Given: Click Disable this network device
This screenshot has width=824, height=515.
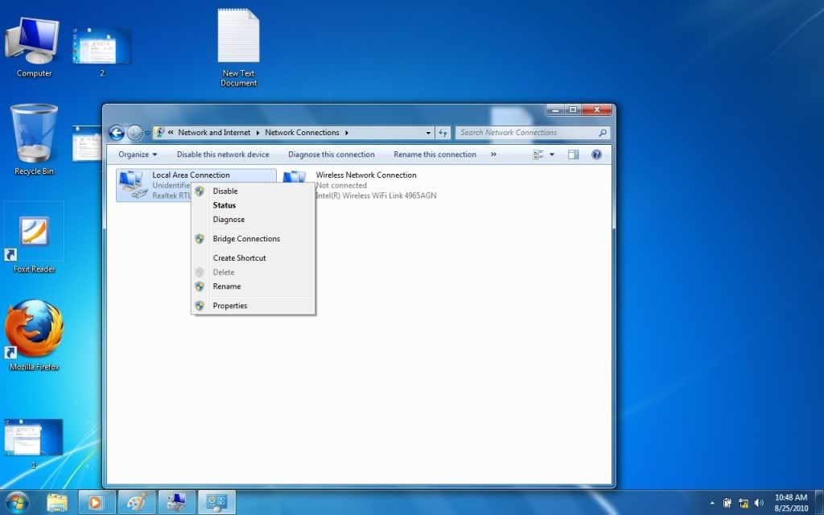Looking at the screenshot, I should 223,154.
